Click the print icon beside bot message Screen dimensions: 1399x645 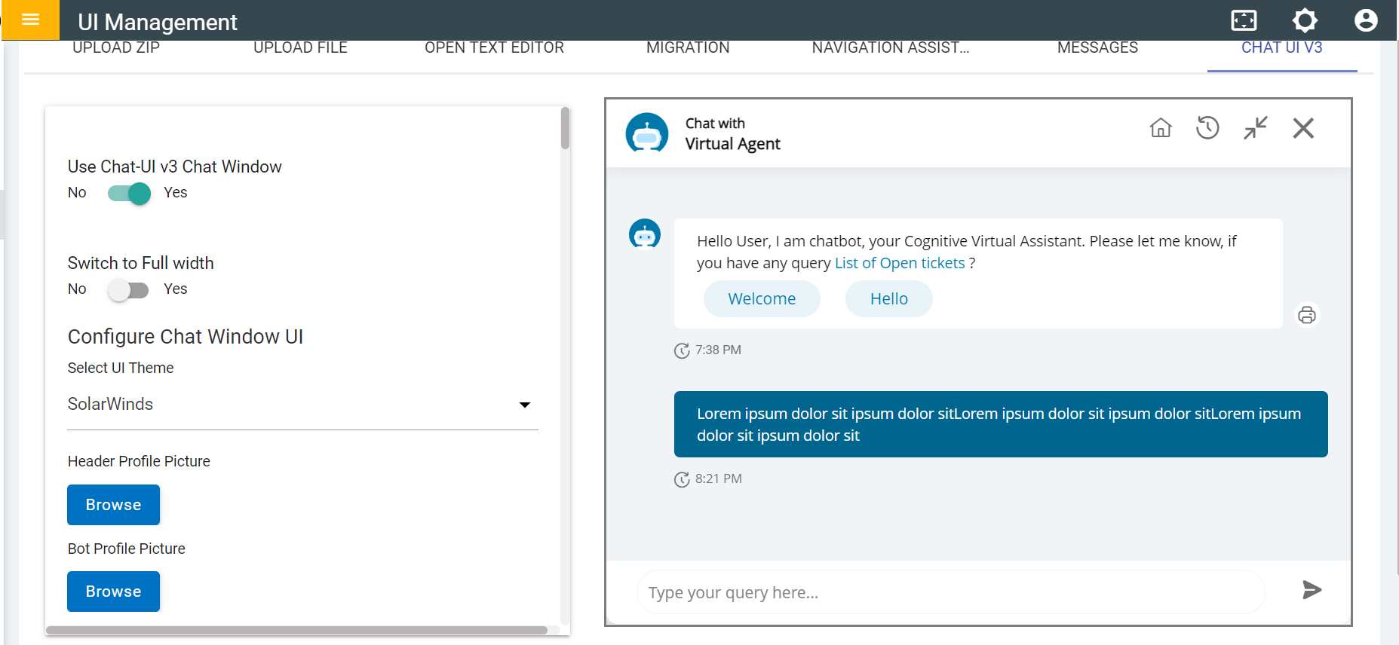(1307, 315)
